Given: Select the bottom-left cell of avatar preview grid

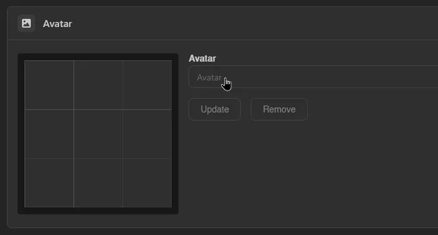Looking at the screenshot, I should click(x=49, y=183).
